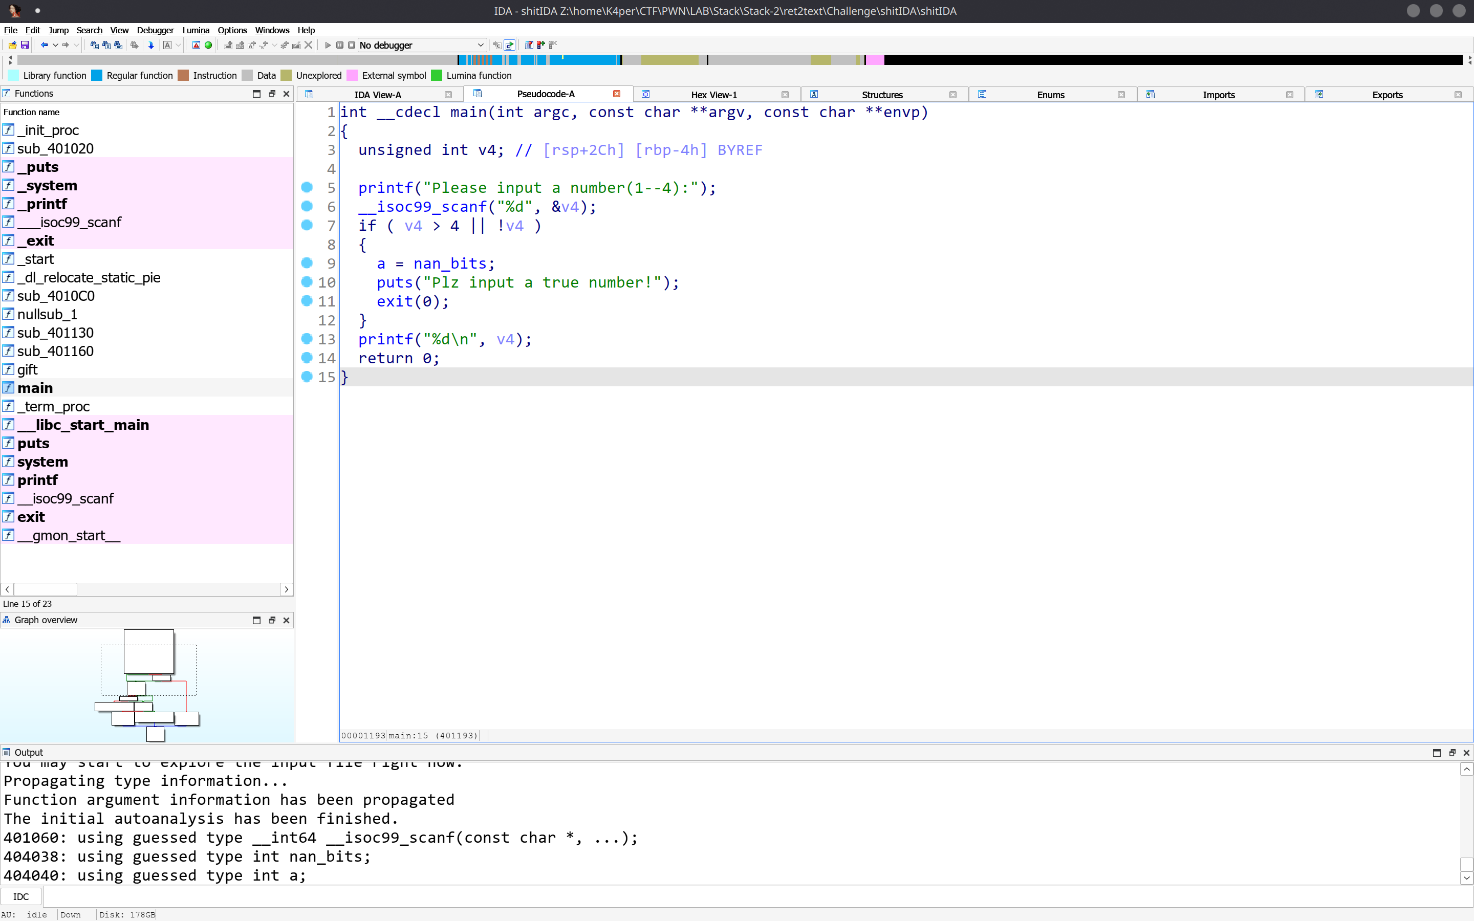Switch to the Hex View-1 tab

(713, 95)
